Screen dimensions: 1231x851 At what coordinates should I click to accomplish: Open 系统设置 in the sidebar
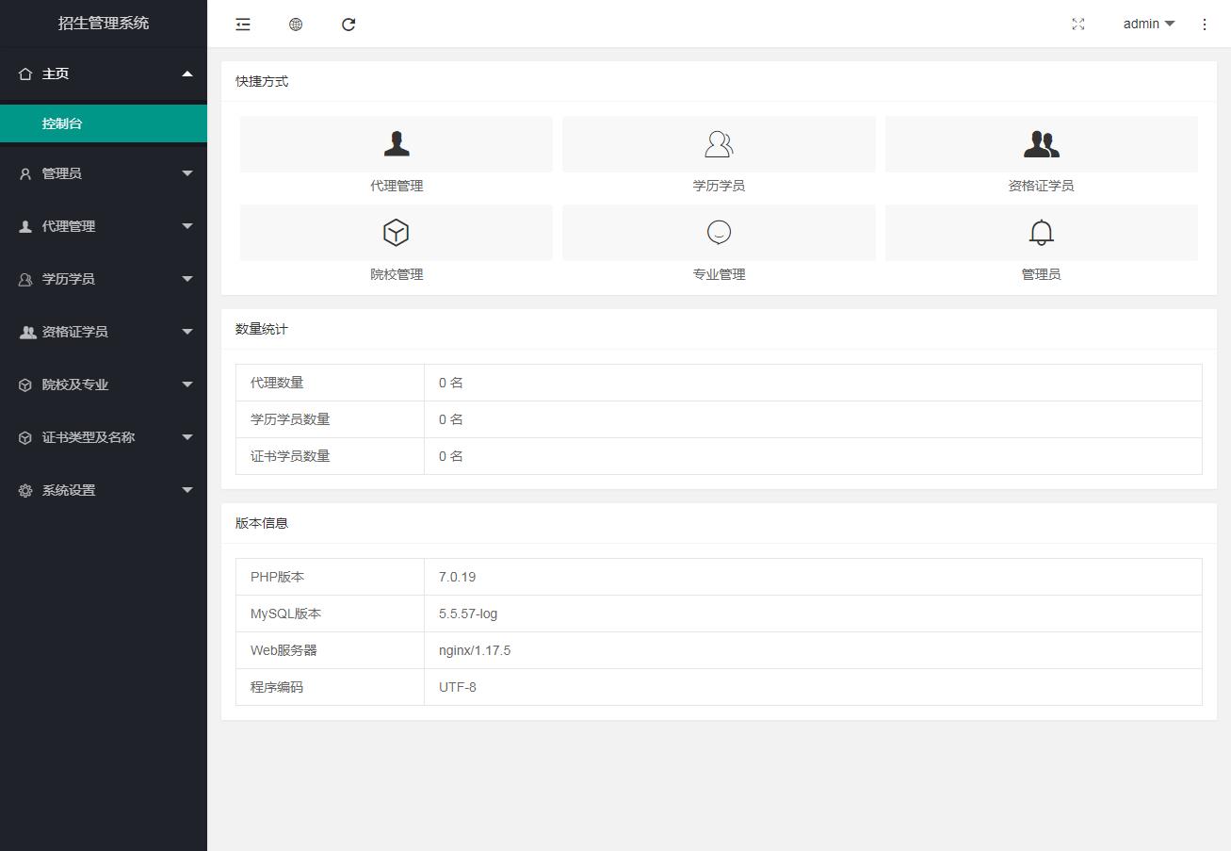tap(104, 490)
